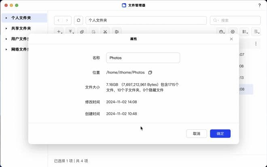Click the refresh icon beside the path bar
This screenshot has height=167, width=267.
pos(79,20)
